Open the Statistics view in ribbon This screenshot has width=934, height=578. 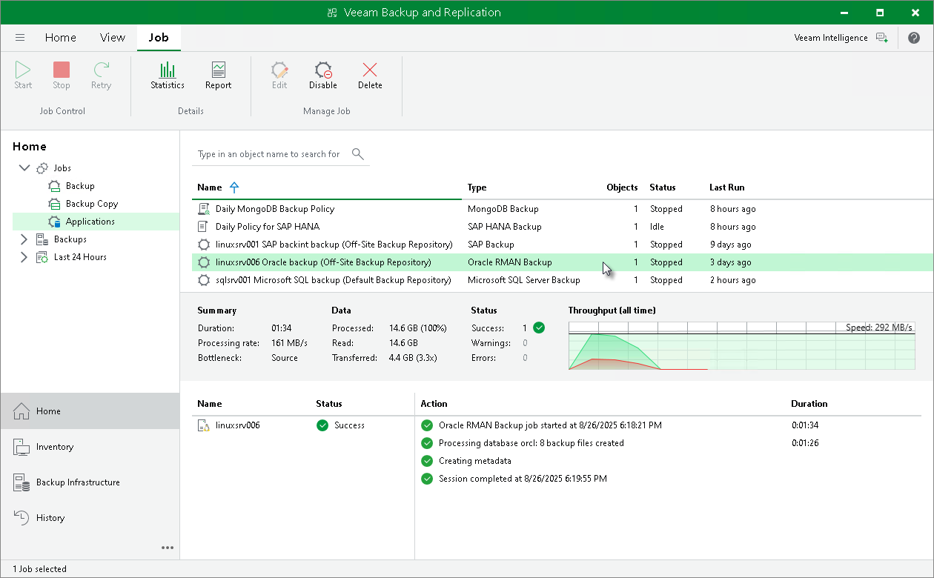167,76
